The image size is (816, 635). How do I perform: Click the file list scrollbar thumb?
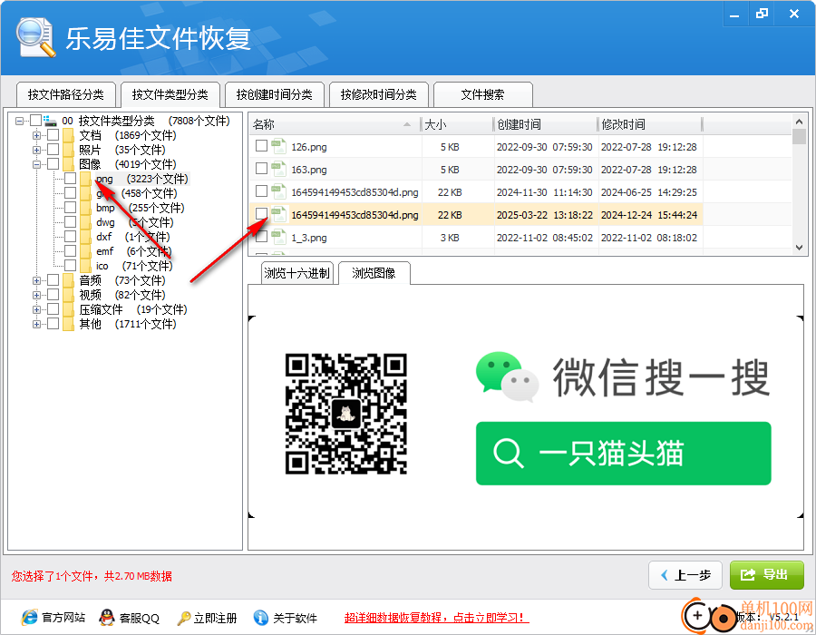point(799,136)
